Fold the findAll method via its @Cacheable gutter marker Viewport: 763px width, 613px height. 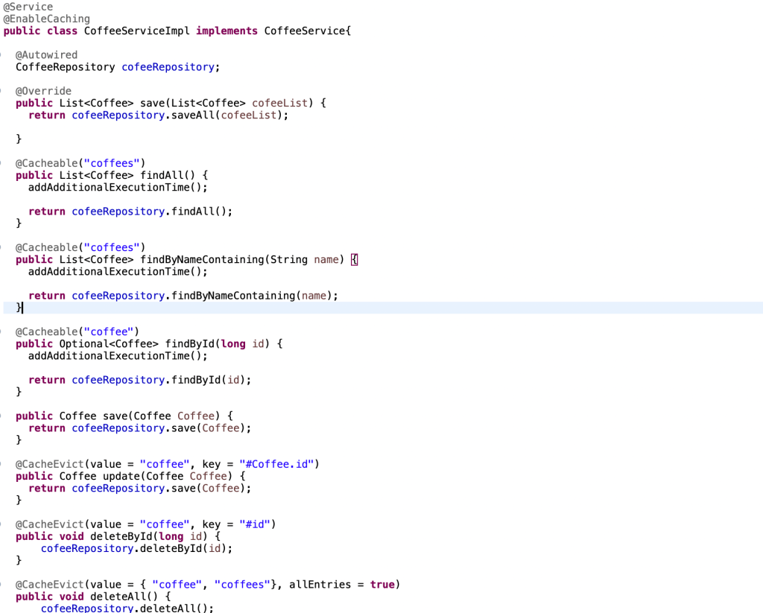click(2, 163)
